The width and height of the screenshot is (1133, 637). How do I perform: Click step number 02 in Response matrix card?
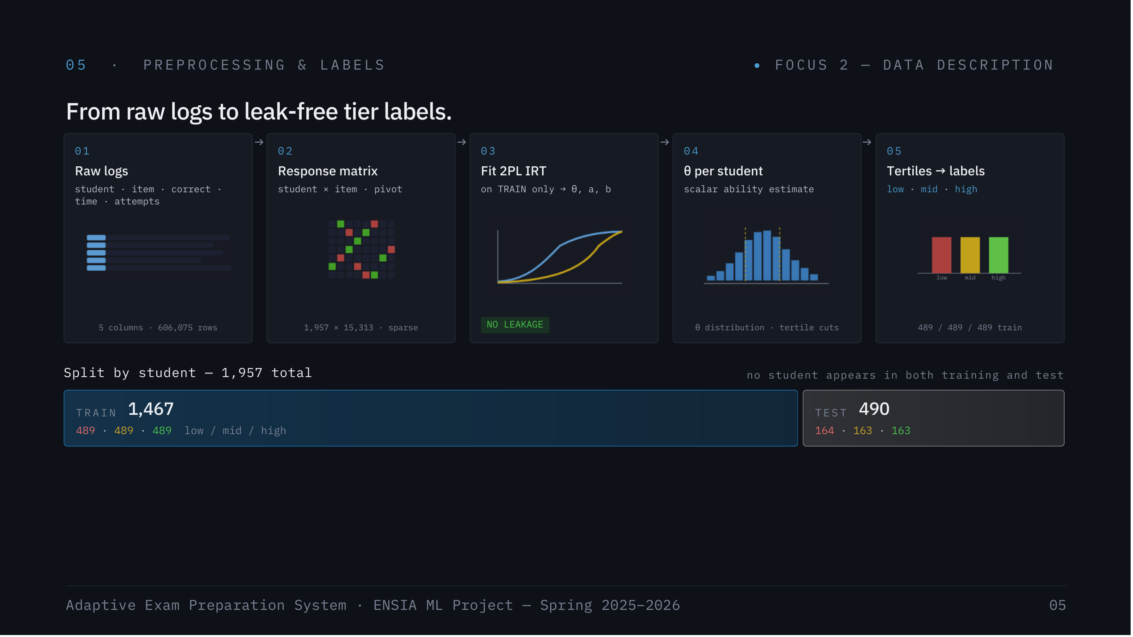[286, 151]
